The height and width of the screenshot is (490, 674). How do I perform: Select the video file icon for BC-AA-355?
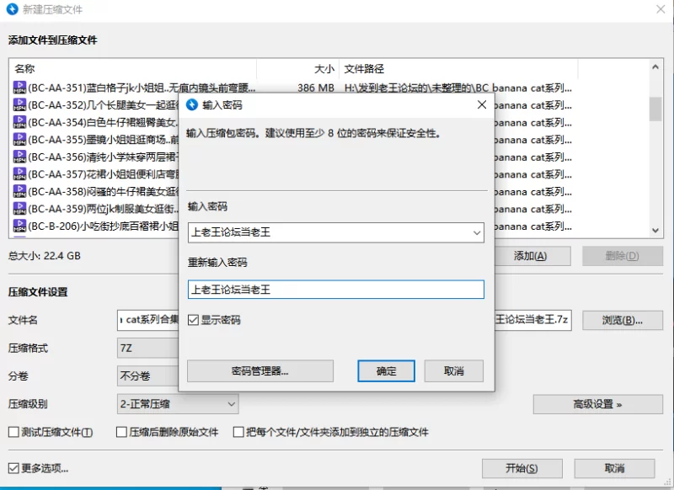pyautogui.click(x=19, y=140)
